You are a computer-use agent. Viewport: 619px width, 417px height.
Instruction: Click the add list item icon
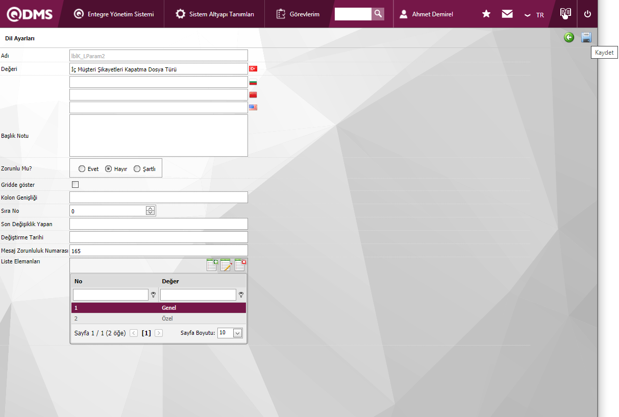(212, 265)
